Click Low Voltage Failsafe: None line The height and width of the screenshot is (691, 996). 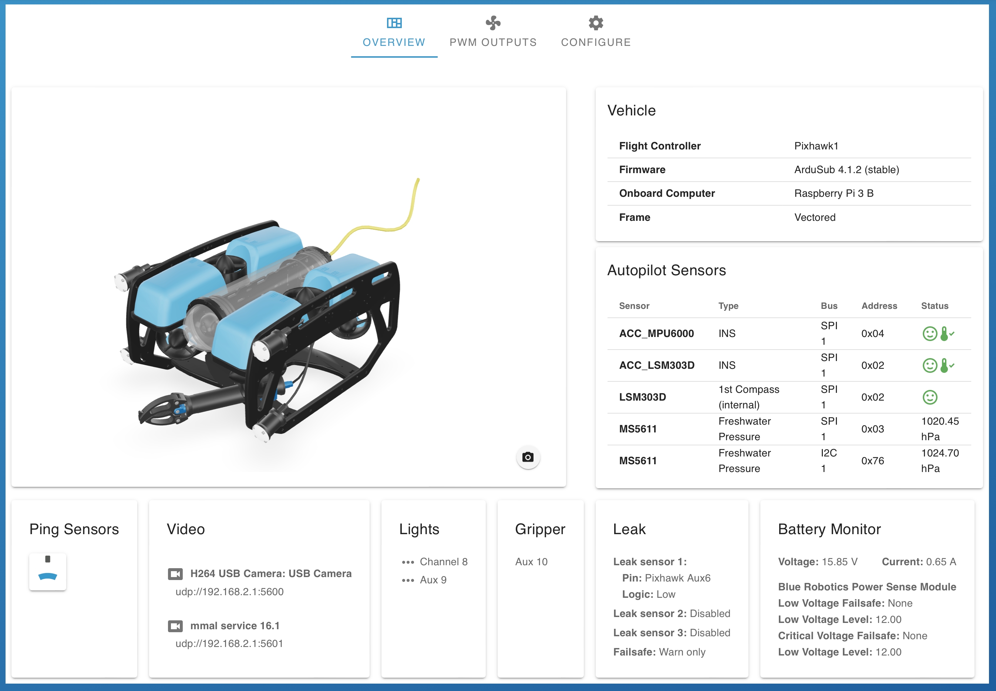click(845, 603)
